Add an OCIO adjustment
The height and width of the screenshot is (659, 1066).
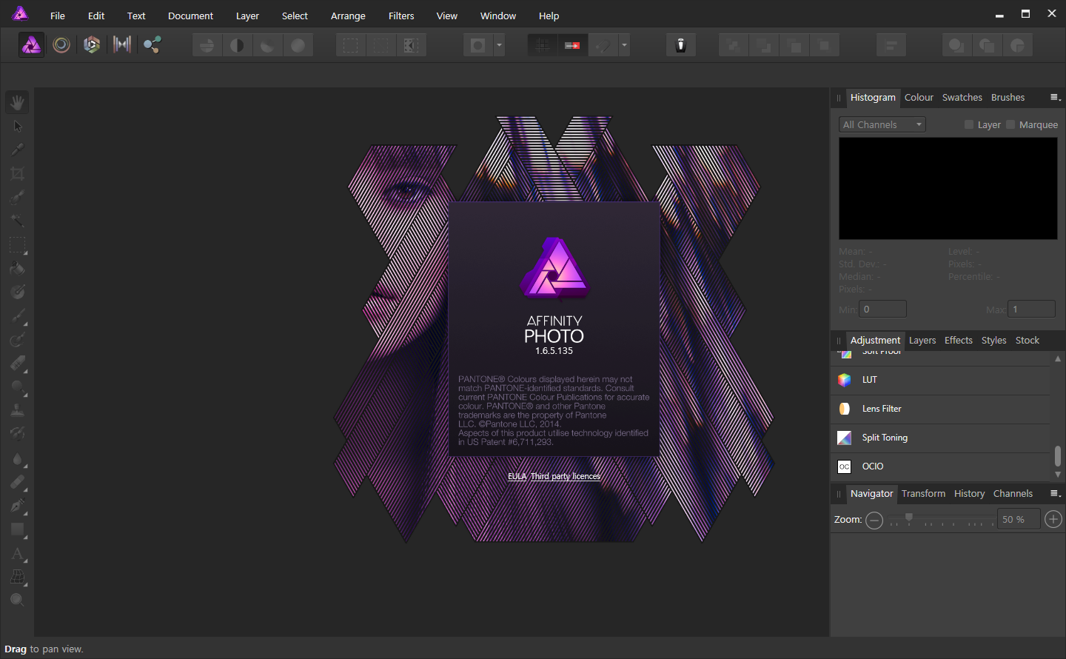coord(940,466)
